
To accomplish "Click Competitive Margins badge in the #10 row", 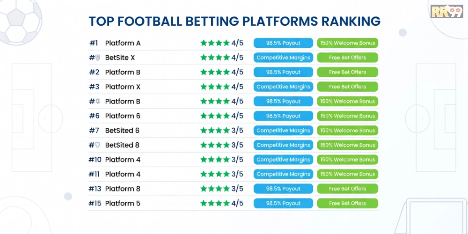I will tap(283, 160).
